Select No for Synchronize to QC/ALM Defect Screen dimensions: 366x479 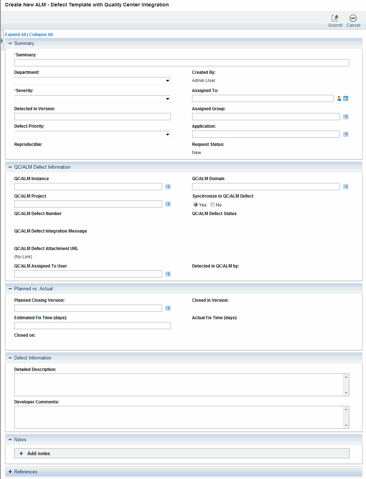pos(212,205)
